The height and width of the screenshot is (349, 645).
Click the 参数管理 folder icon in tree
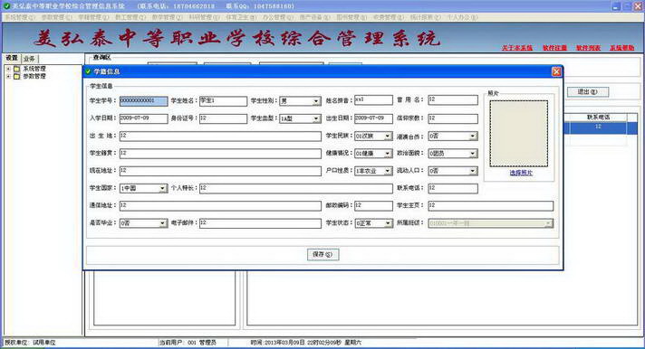17,76
